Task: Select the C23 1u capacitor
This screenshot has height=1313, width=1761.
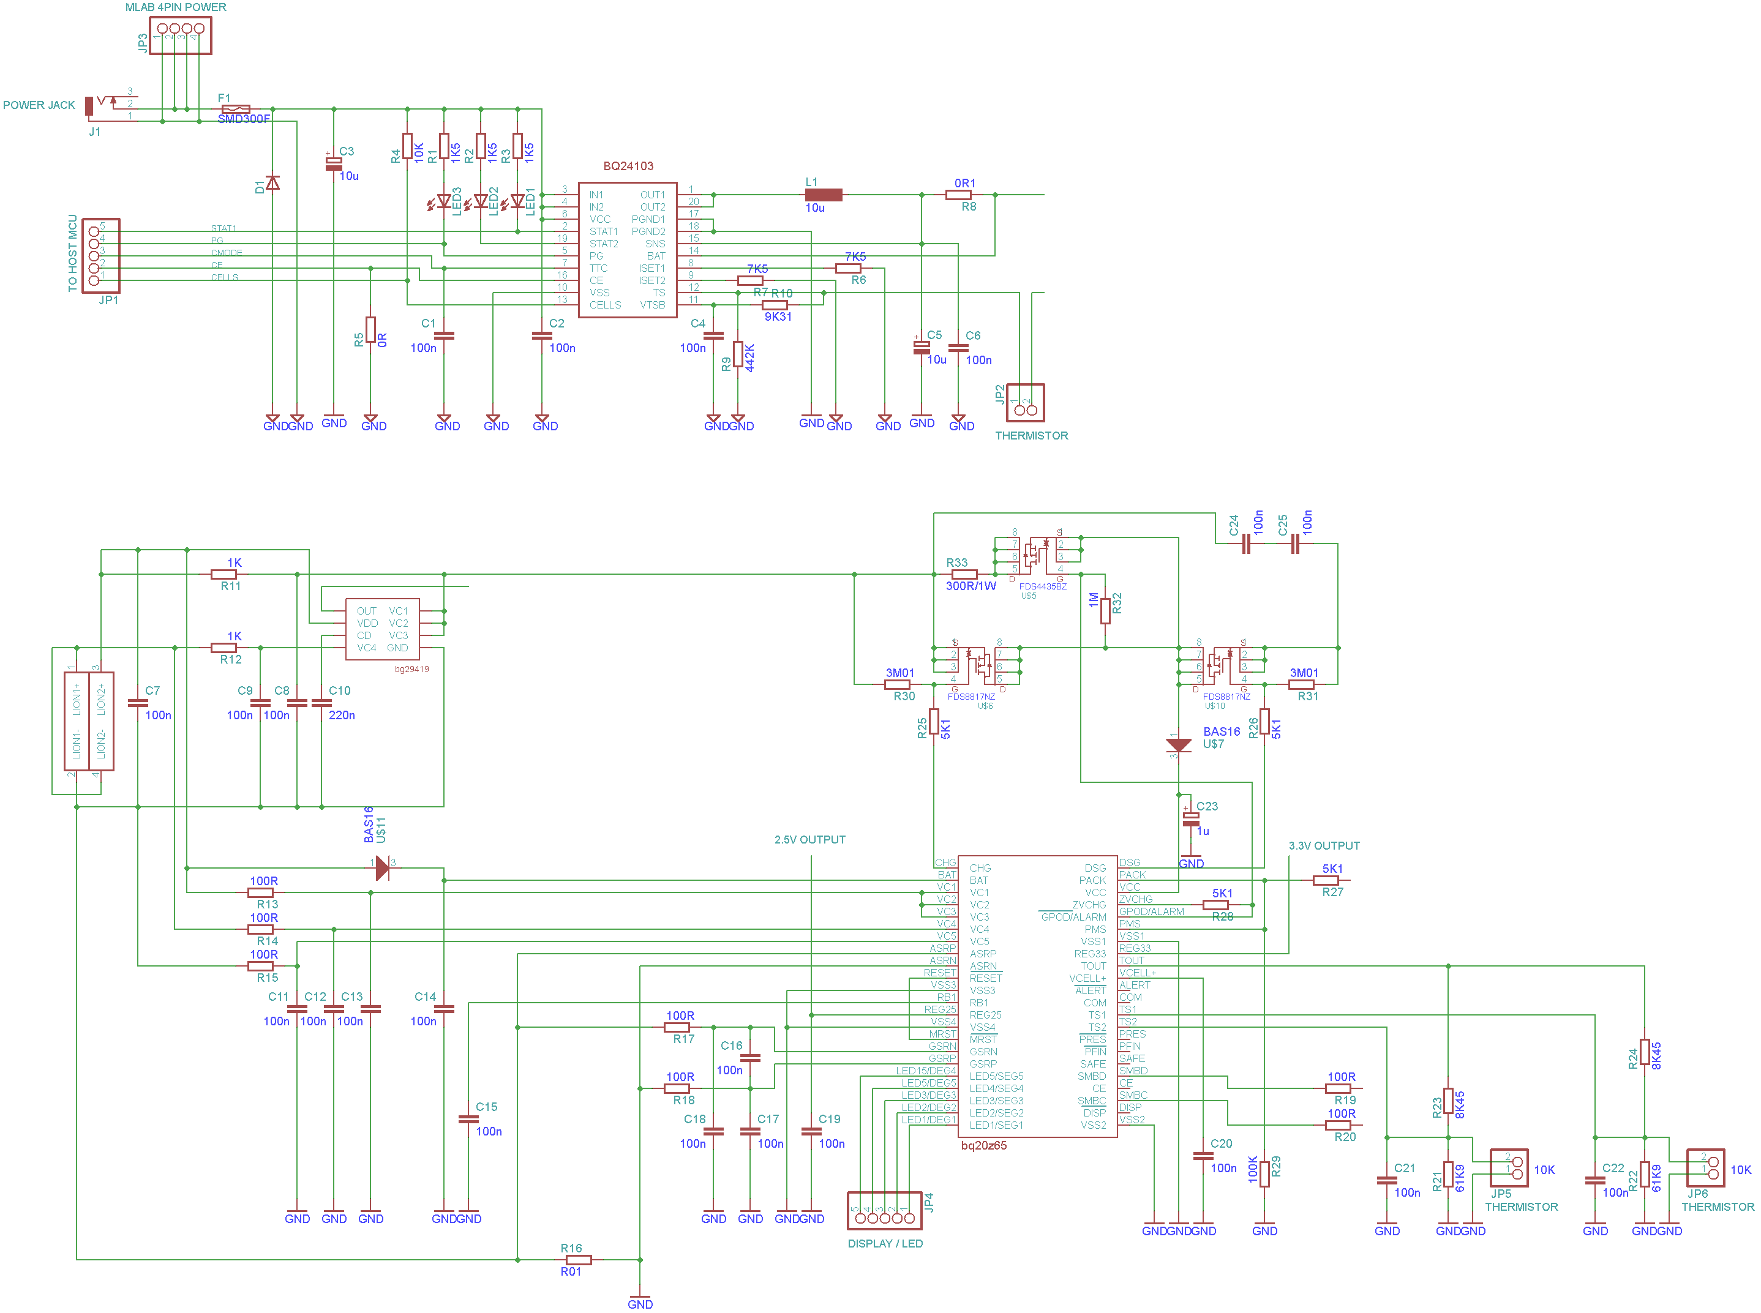Action: point(1190,818)
